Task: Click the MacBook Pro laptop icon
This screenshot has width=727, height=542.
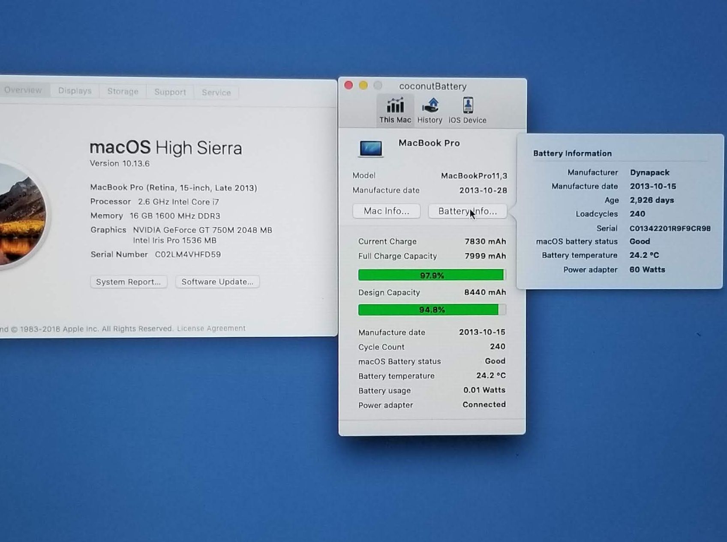Action: click(x=371, y=148)
